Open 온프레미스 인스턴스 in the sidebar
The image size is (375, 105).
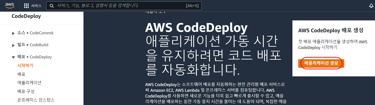point(36,100)
